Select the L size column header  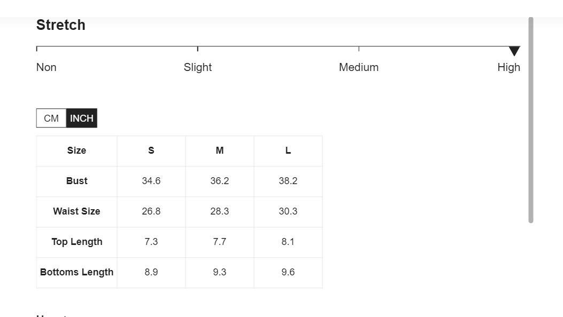click(288, 151)
